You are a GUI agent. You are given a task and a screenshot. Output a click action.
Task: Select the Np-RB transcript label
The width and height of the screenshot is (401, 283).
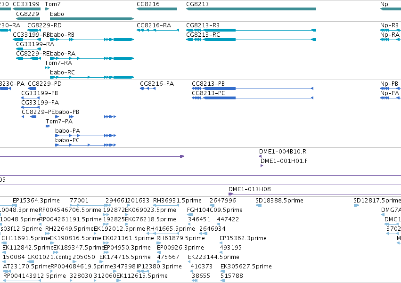click(x=389, y=25)
